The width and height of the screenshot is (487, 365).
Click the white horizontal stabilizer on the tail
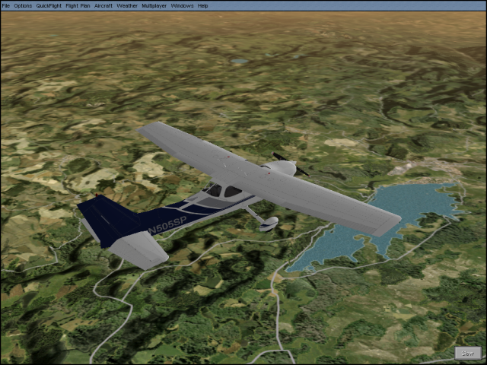click(x=137, y=249)
